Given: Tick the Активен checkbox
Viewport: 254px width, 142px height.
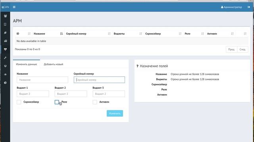Looking at the screenshot, I should click(x=95, y=102).
